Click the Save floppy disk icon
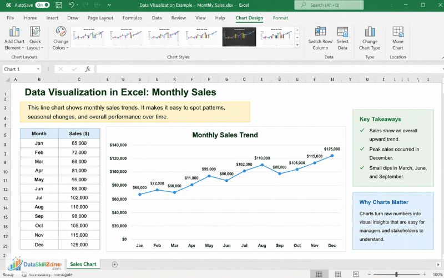Image resolution: width=444 pixels, height=278 pixels. click(59, 5)
